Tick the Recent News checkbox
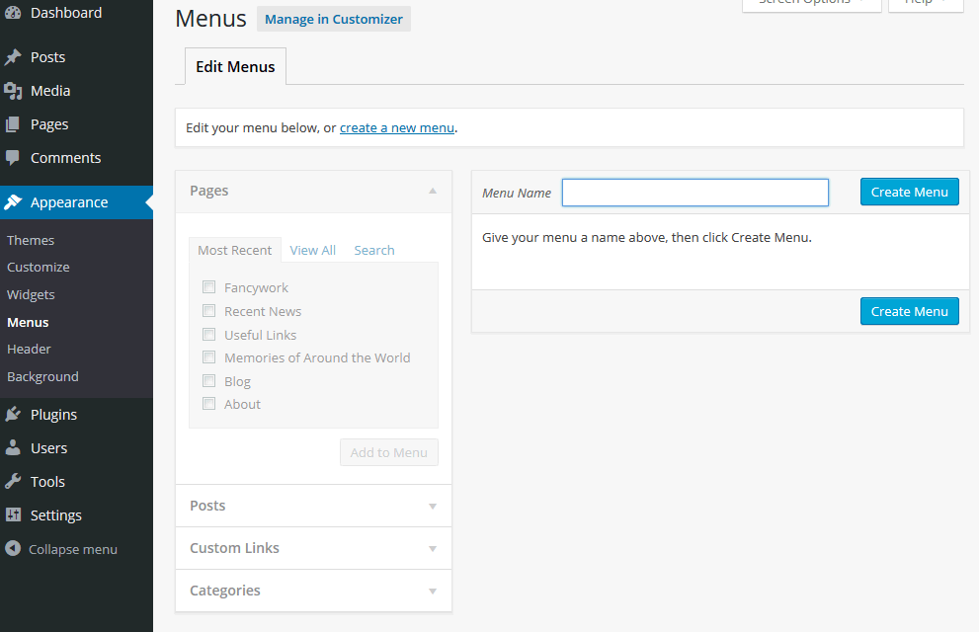 pyautogui.click(x=208, y=311)
